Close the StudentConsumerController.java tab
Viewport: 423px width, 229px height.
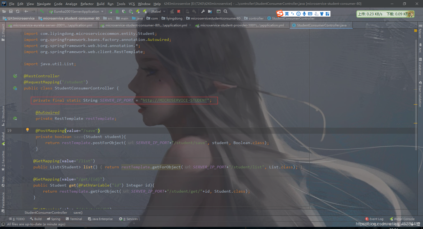[x=350, y=25]
